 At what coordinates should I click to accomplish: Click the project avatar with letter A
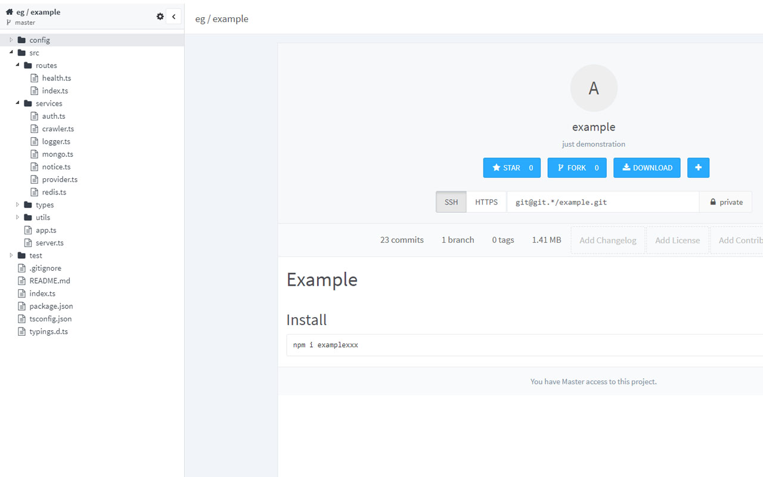coord(594,88)
